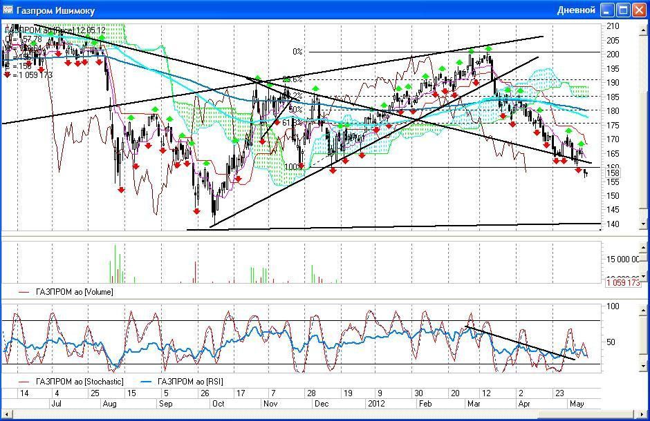650x421 pixels.
Task: Click the Nov month label on time axis
Action: (x=270, y=404)
